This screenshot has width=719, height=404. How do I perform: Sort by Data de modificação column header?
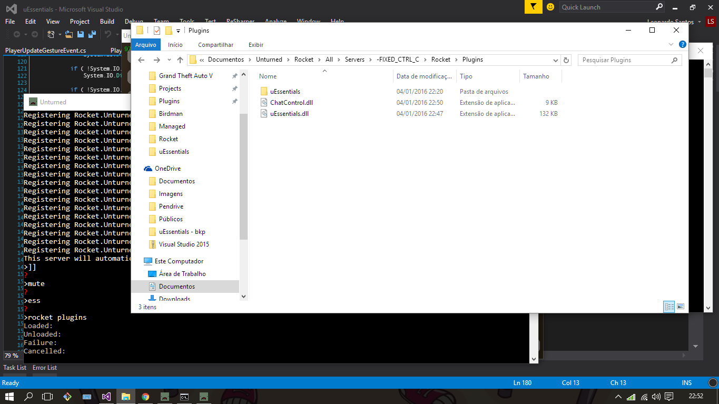(424, 76)
